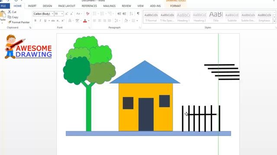Click Increase Indent
The image size is (277, 155).
pyautogui.click(x=124, y=13)
